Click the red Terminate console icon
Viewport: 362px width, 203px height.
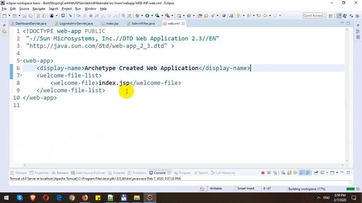click(x=262, y=173)
